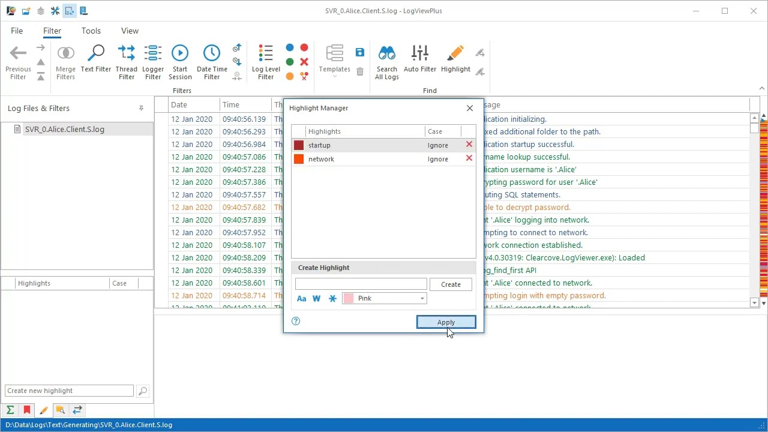Click the highlight text input in Create Highlight
This screenshot has height=432, width=768.
pos(361,284)
